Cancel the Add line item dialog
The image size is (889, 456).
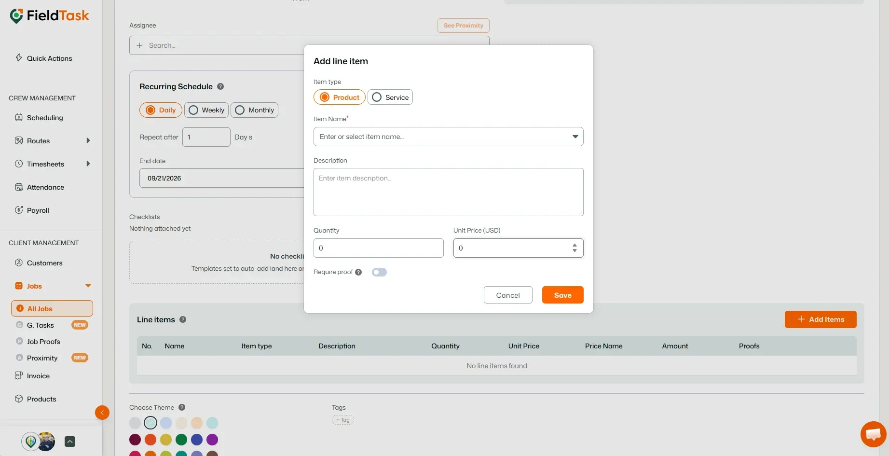pyautogui.click(x=508, y=295)
